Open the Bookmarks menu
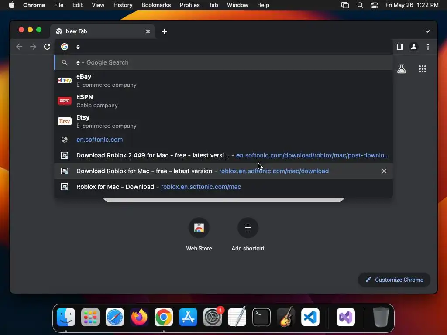Viewport: 447px width, 335px height. (156, 5)
